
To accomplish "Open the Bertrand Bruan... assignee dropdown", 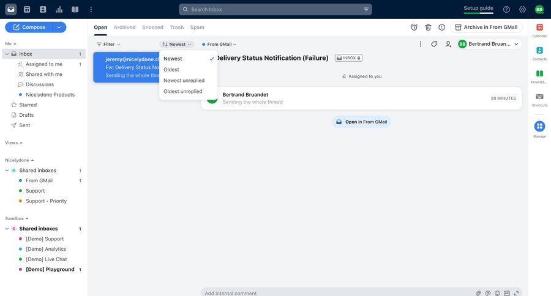I will [489, 44].
